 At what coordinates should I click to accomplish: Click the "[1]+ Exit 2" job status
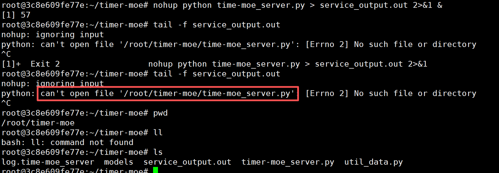31,64
